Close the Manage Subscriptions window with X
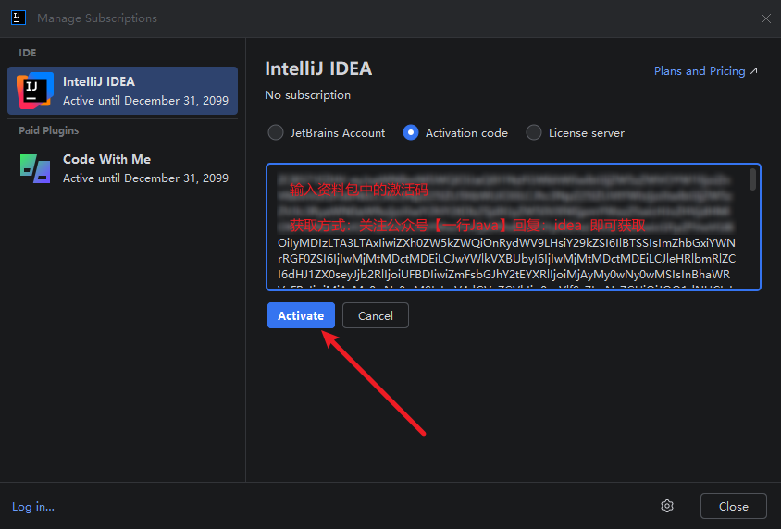The image size is (781, 529). click(765, 18)
